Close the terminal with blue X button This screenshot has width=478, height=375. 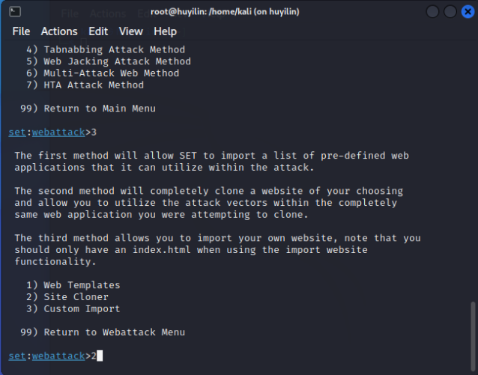tap(466, 11)
